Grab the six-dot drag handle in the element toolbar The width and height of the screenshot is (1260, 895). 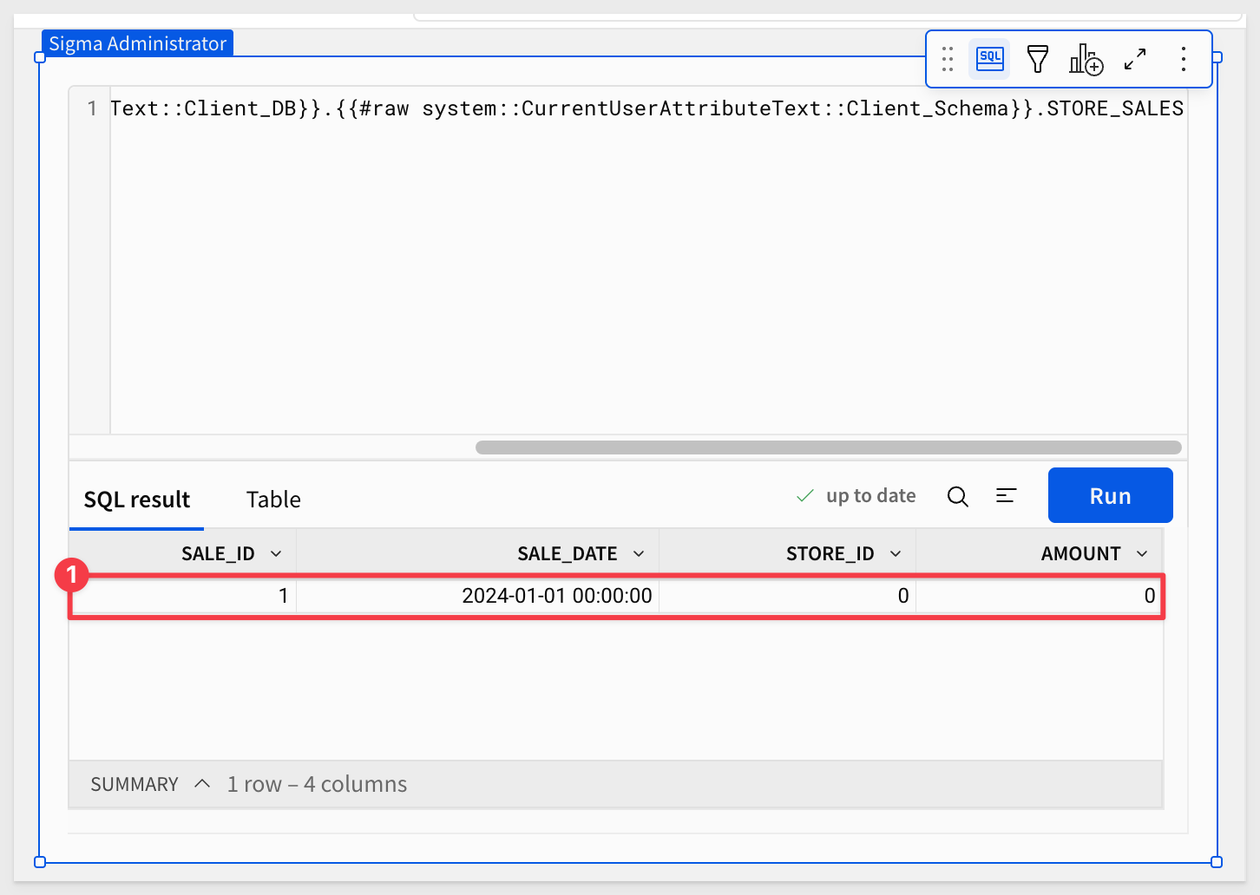(948, 59)
